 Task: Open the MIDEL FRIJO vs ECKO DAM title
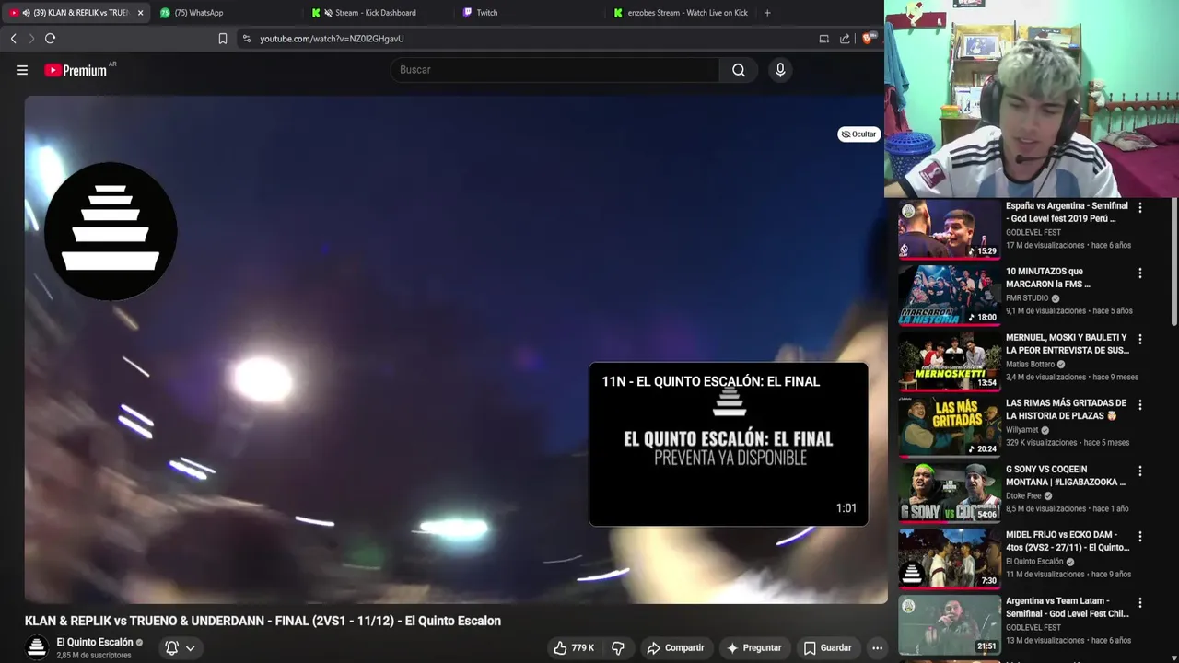click(1068, 541)
